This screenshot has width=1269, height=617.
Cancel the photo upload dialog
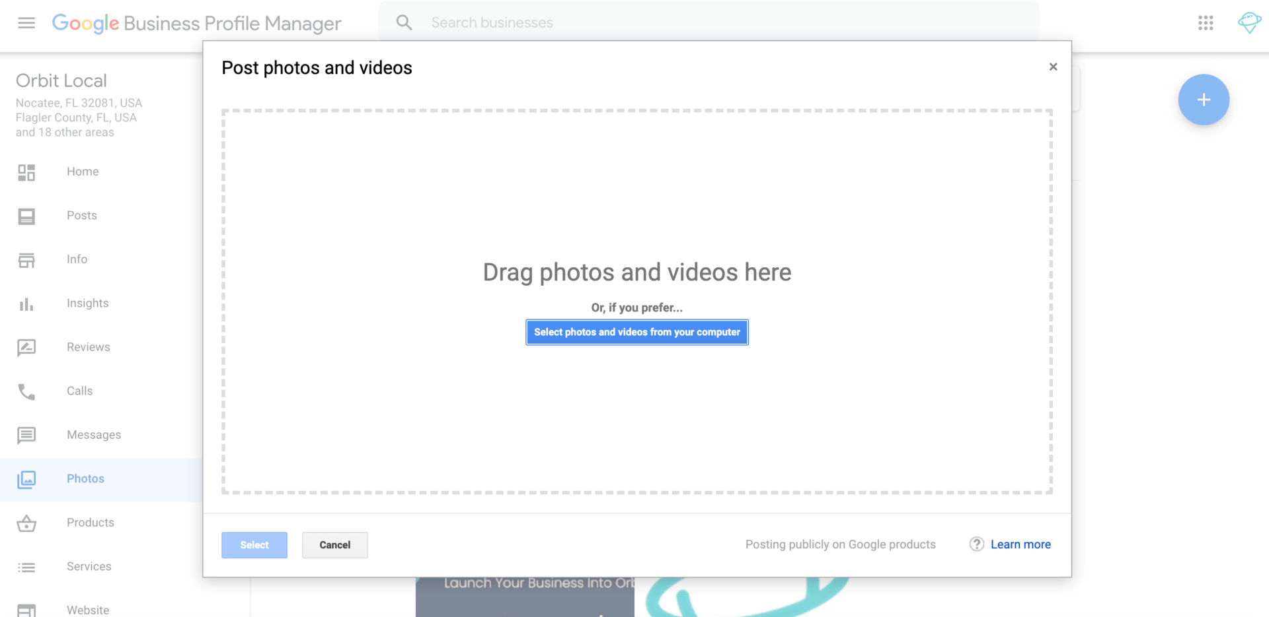point(334,544)
